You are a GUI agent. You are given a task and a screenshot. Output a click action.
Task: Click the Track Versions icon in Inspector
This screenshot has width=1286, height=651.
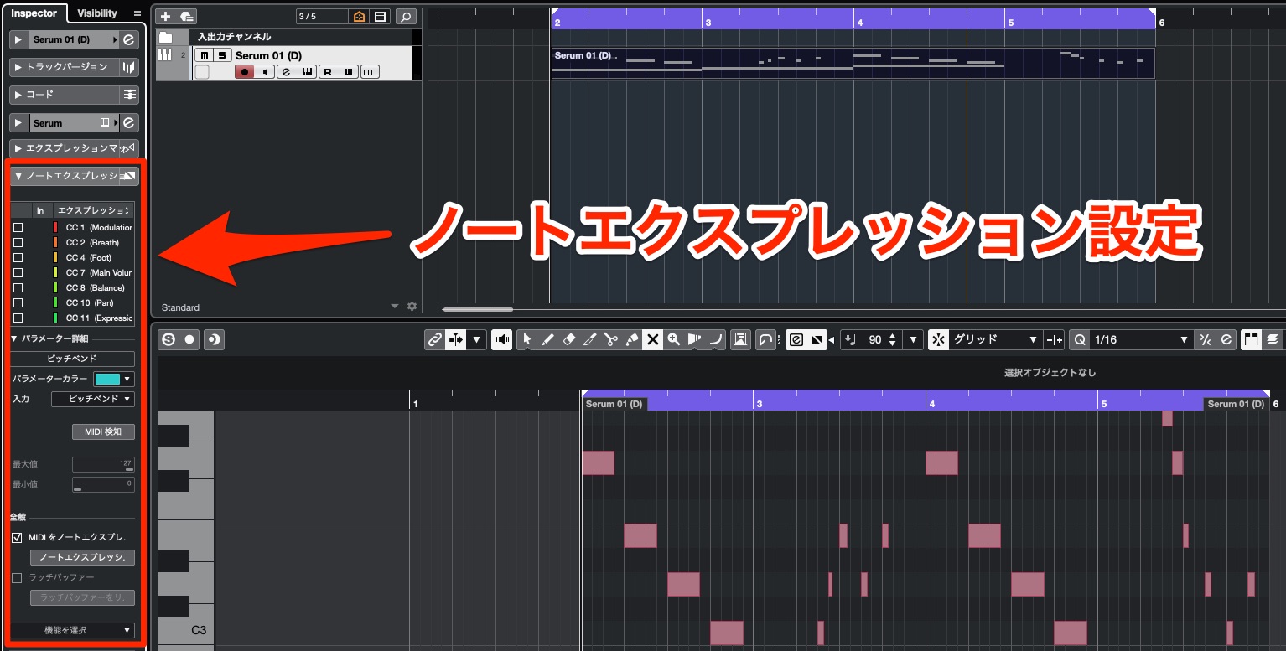pos(128,67)
